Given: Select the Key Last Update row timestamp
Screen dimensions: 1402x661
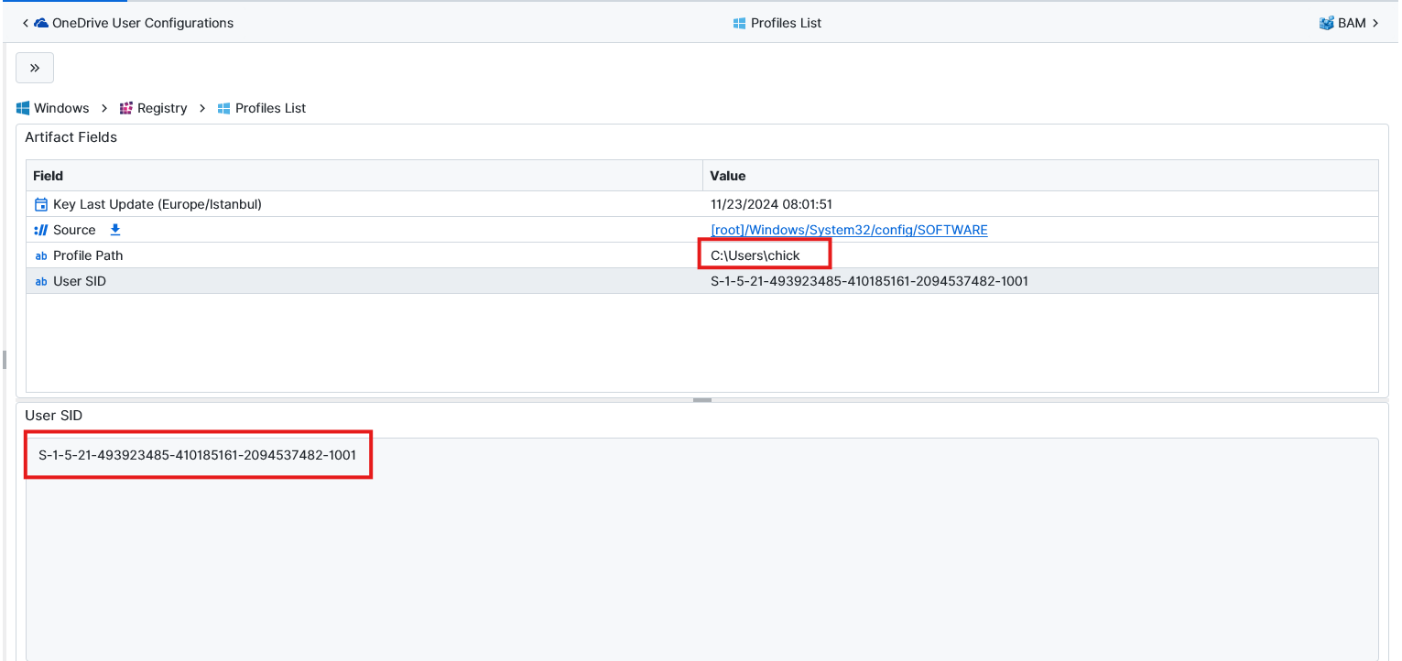Looking at the screenshot, I should point(771,204).
